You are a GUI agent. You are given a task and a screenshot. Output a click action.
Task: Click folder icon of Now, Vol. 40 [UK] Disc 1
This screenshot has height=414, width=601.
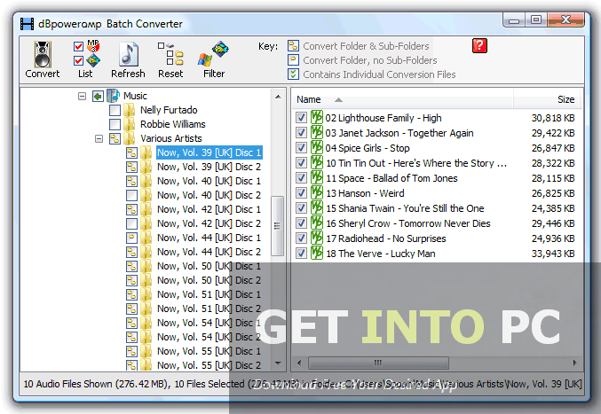[146, 181]
